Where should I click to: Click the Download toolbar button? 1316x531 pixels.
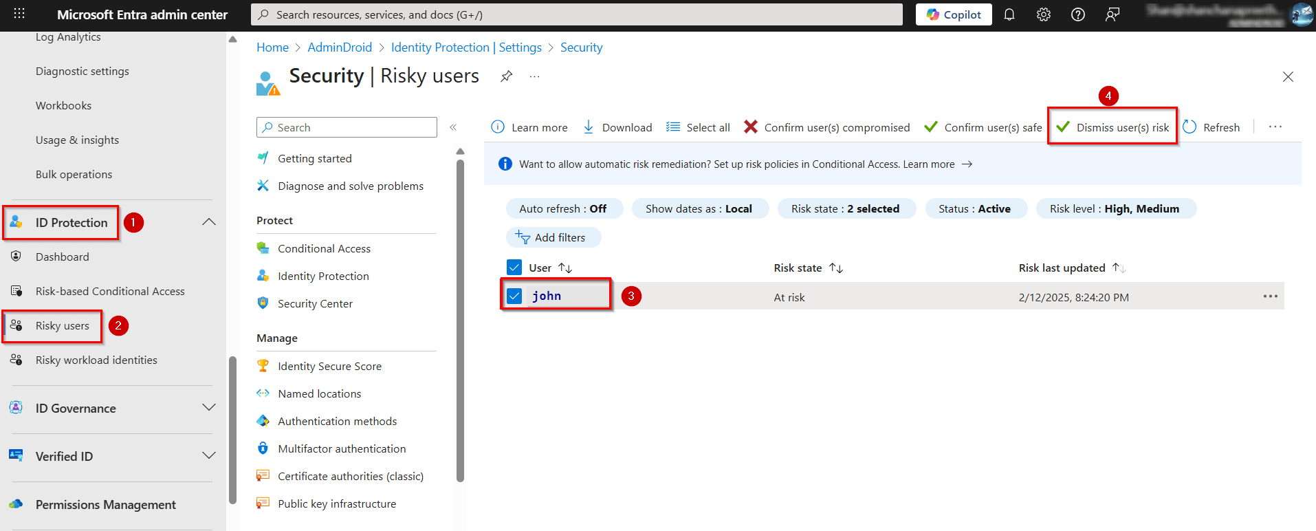[617, 127]
